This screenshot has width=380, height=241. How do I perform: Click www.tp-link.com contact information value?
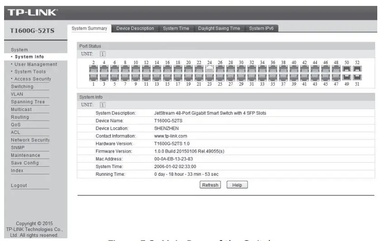171,136
